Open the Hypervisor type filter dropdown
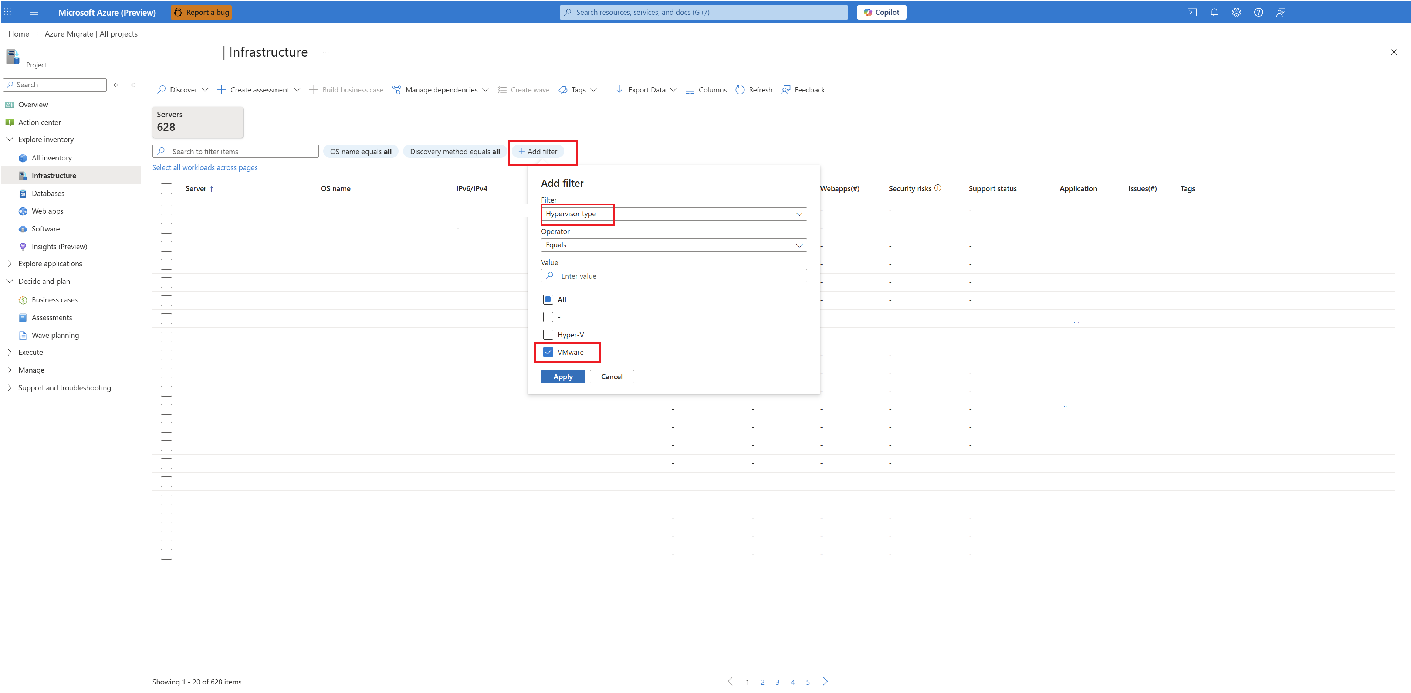The image size is (1411, 693). (x=673, y=214)
